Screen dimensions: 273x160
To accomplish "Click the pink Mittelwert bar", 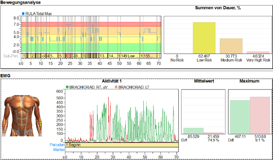I will point(214,133).
